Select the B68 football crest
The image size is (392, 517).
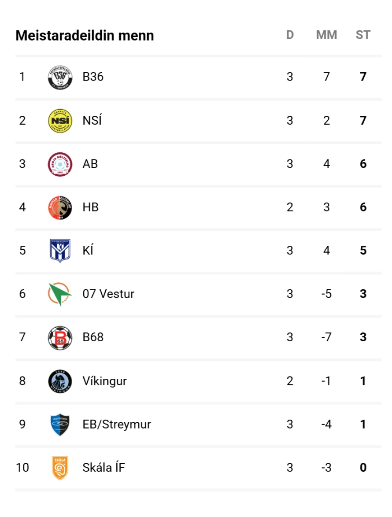pyautogui.click(x=59, y=337)
